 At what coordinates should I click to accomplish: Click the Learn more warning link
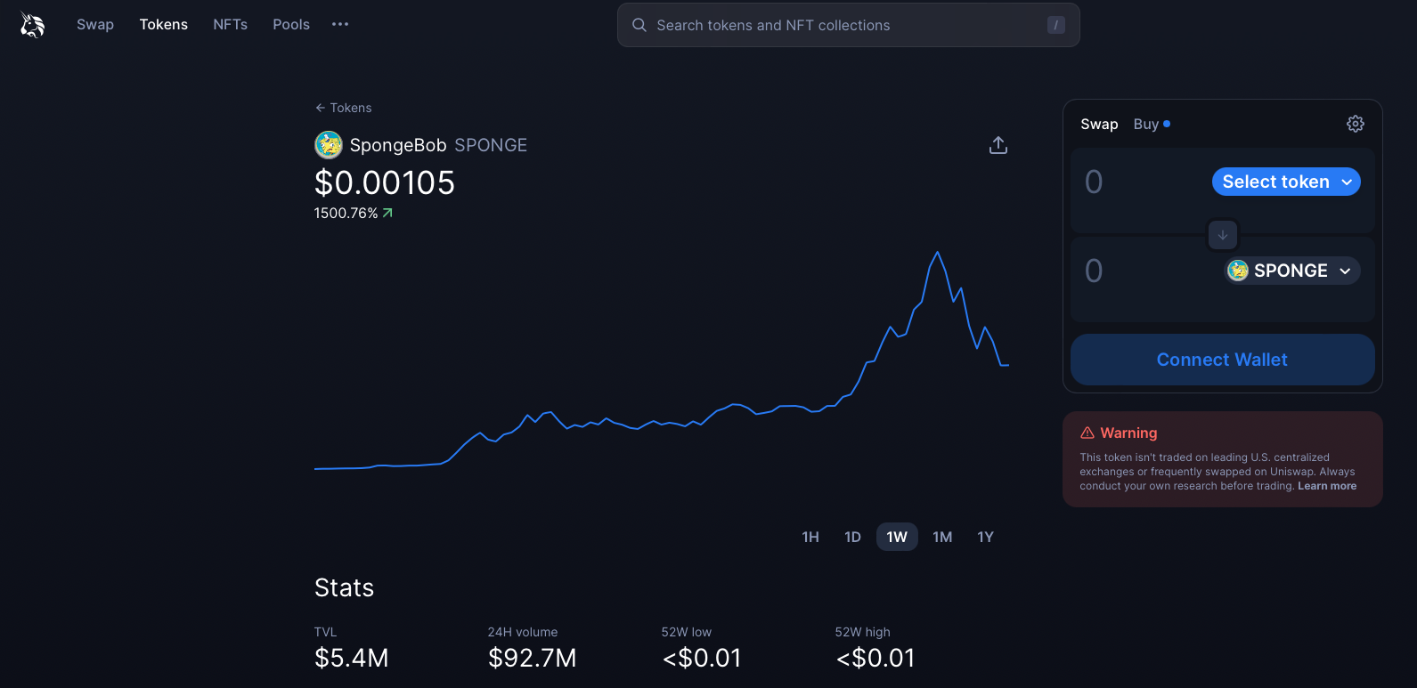tap(1327, 486)
